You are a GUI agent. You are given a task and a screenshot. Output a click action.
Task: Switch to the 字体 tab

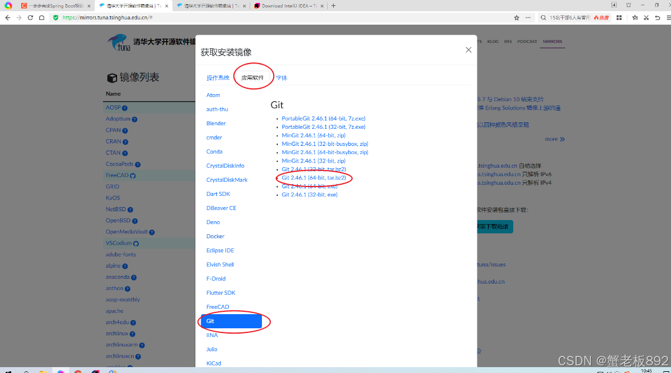[281, 78]
